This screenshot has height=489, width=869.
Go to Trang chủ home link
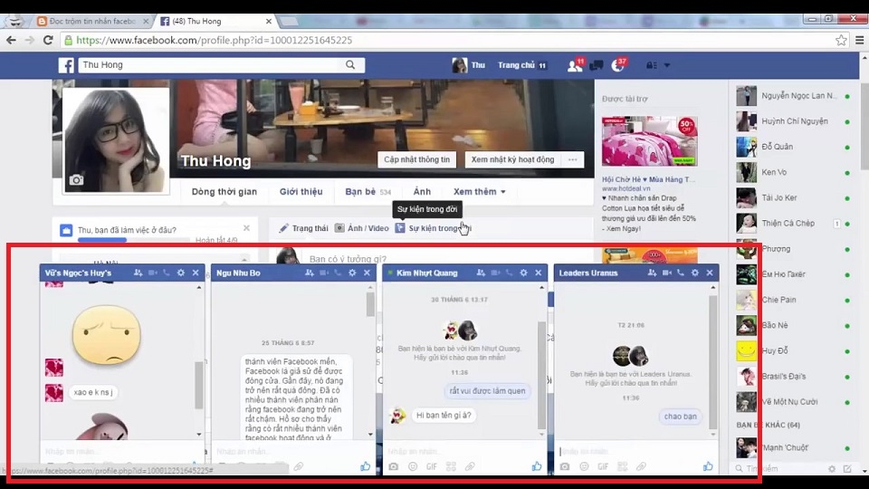(516, 65)
